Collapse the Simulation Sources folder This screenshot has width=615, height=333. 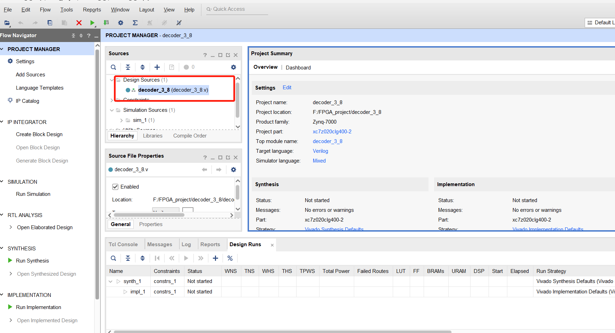111,110
